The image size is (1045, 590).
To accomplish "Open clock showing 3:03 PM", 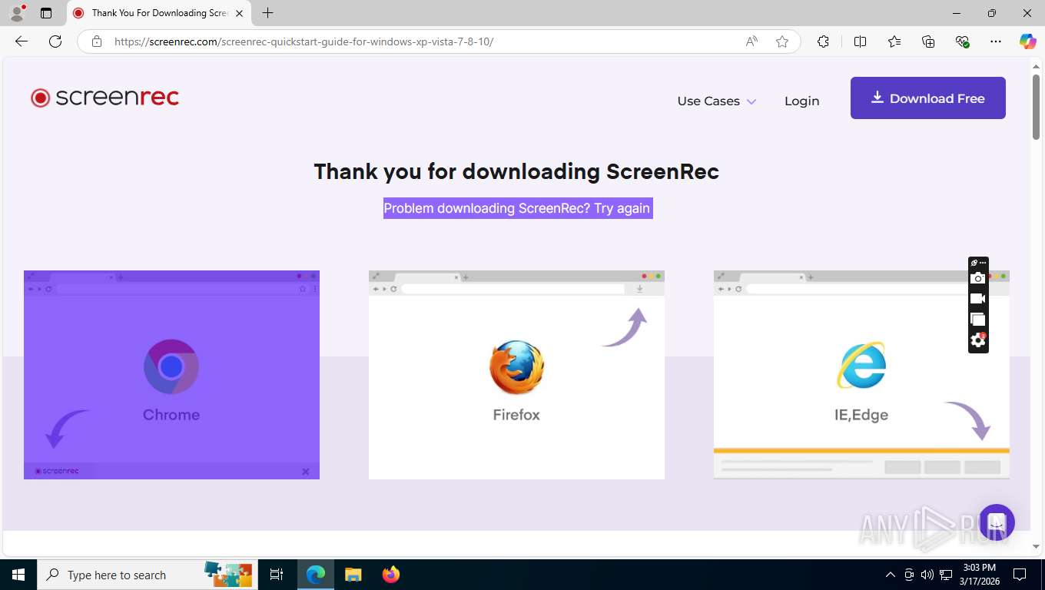I will (979, 575).
